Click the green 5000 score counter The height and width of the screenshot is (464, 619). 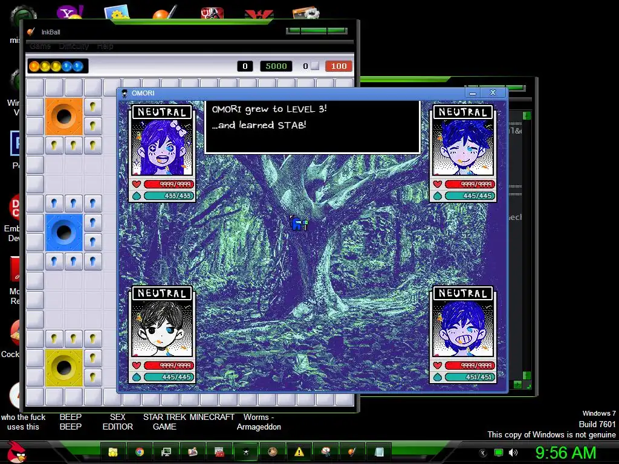tap(276, 66)
